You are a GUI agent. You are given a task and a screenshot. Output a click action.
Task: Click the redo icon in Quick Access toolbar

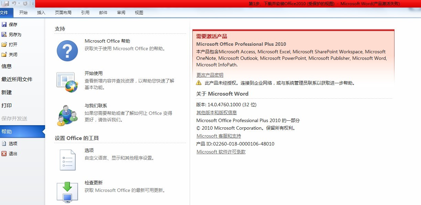click(x=25, y=3)
